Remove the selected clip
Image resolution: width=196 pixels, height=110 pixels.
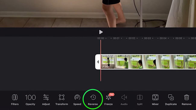point(186,100)
